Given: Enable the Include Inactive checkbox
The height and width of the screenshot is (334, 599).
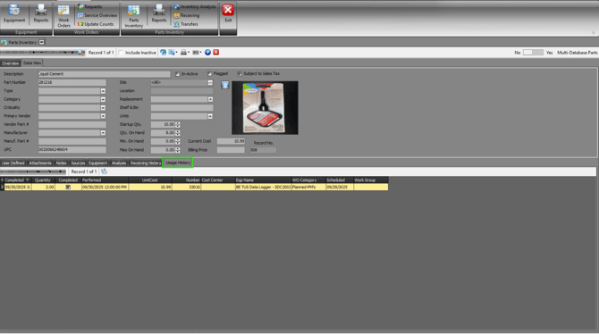Looking at the screenshot, I should pyautogui.click(x=121, y=53).
